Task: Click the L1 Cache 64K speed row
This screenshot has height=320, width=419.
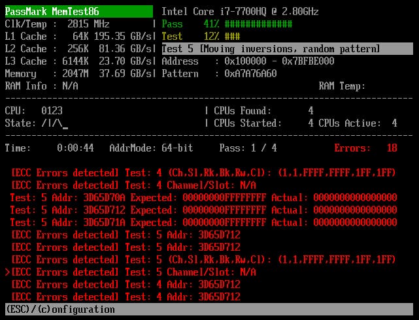Action: [x=78, y=24]
